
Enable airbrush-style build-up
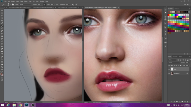click(57, 4)
